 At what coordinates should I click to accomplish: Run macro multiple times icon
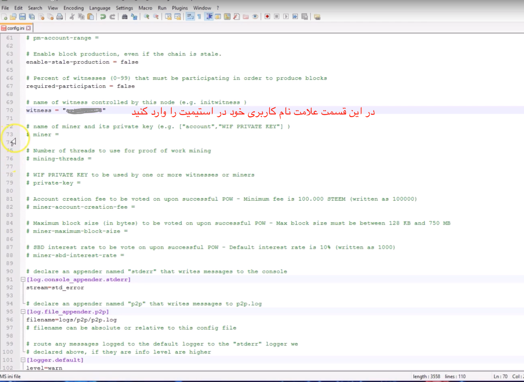295,17
